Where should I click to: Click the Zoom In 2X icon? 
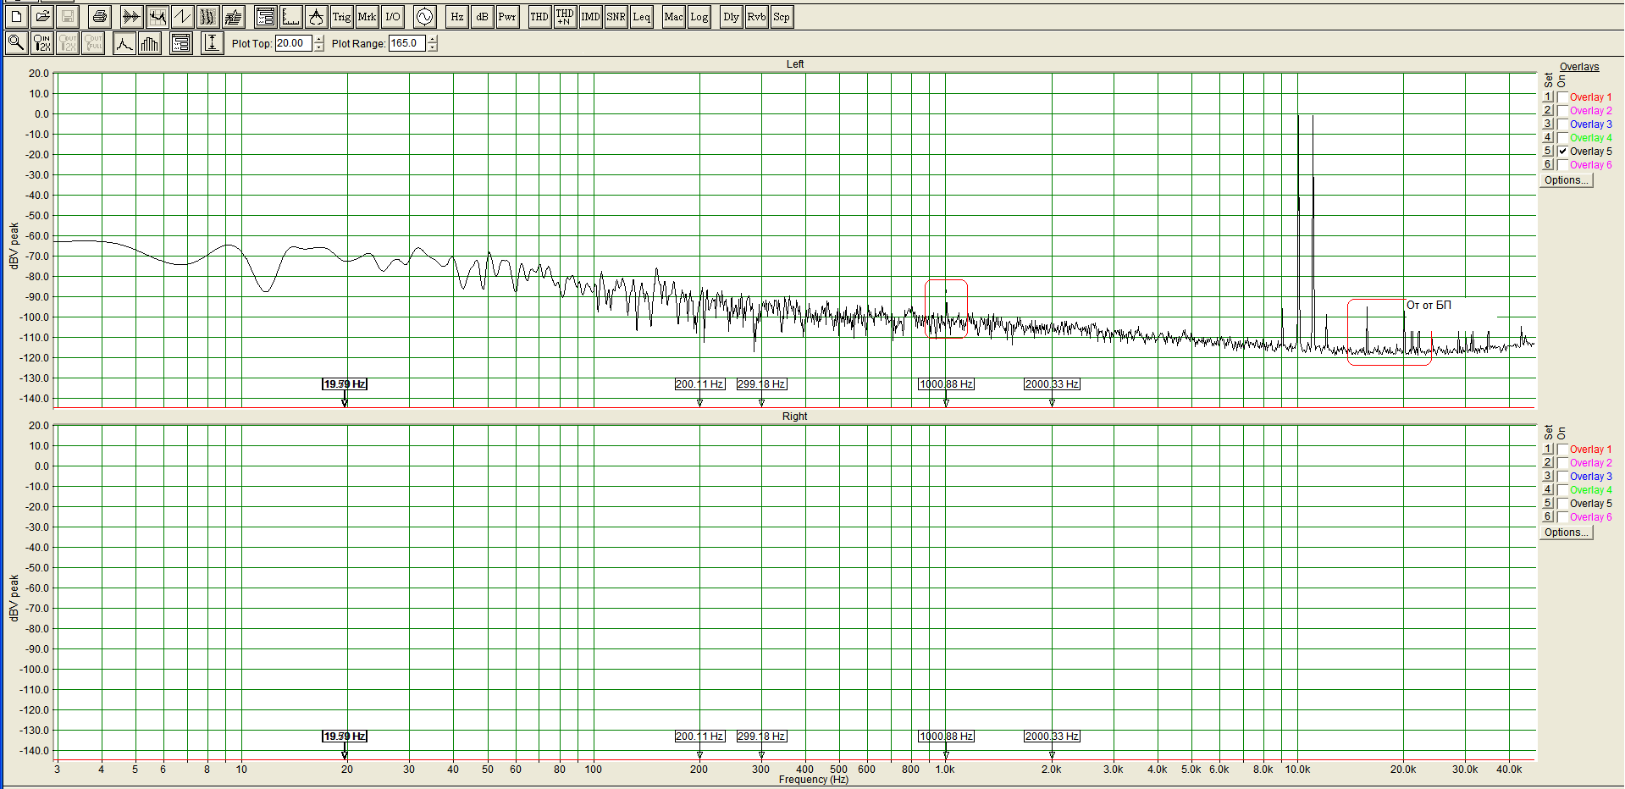42,43
